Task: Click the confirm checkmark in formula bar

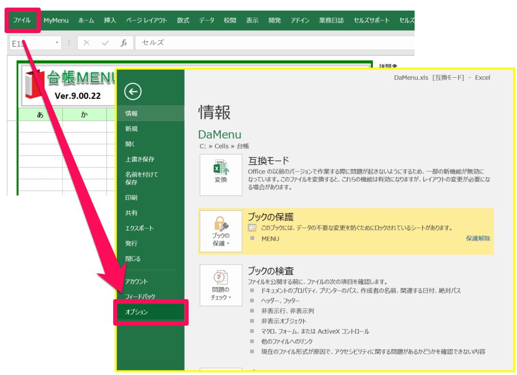Action: (106, 43)
